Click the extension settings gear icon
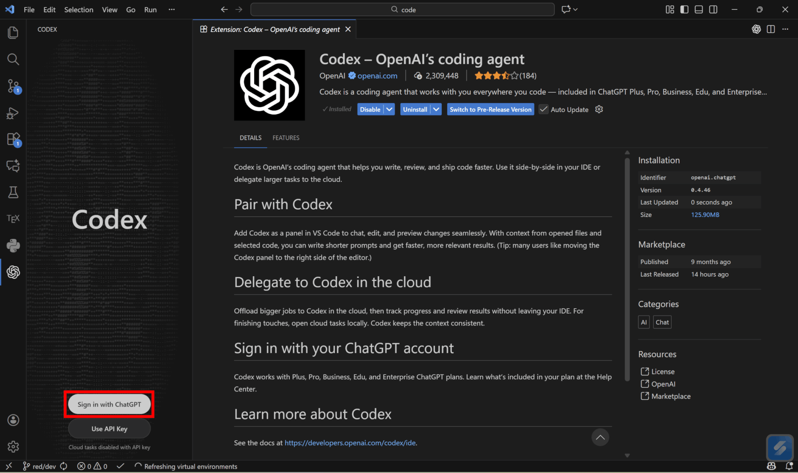This screenshot has width=798, height=473. tap(599, 109)
